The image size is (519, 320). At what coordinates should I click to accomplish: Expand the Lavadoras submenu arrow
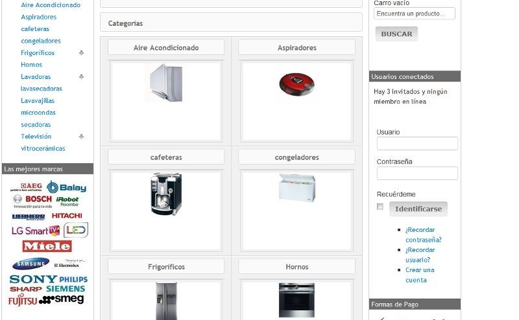[x=82, y=76]
